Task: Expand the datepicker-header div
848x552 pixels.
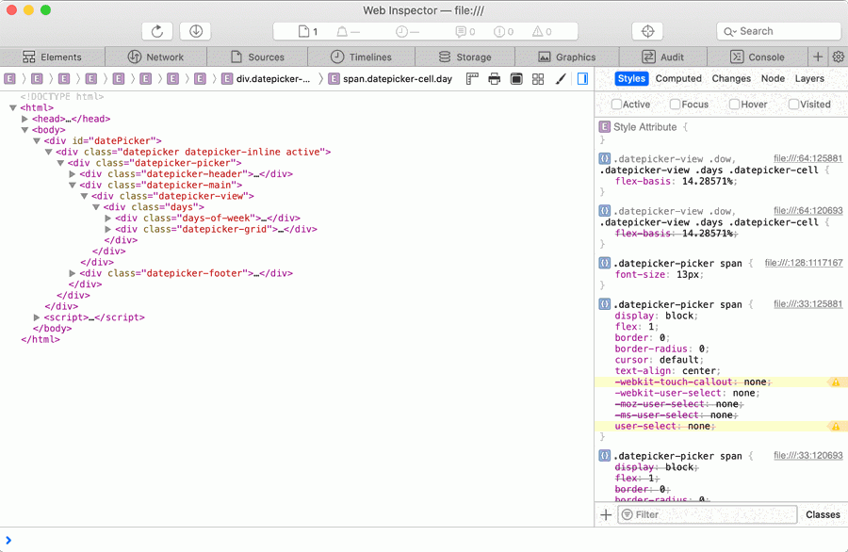Action: tap(73, 174)
